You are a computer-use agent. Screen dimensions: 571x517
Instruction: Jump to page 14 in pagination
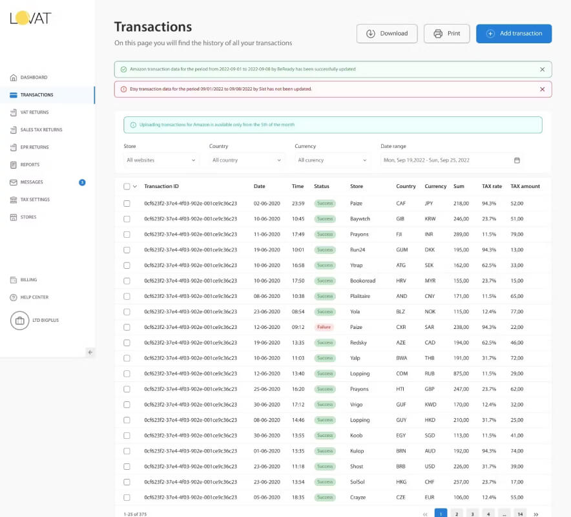tap(520, 514)
